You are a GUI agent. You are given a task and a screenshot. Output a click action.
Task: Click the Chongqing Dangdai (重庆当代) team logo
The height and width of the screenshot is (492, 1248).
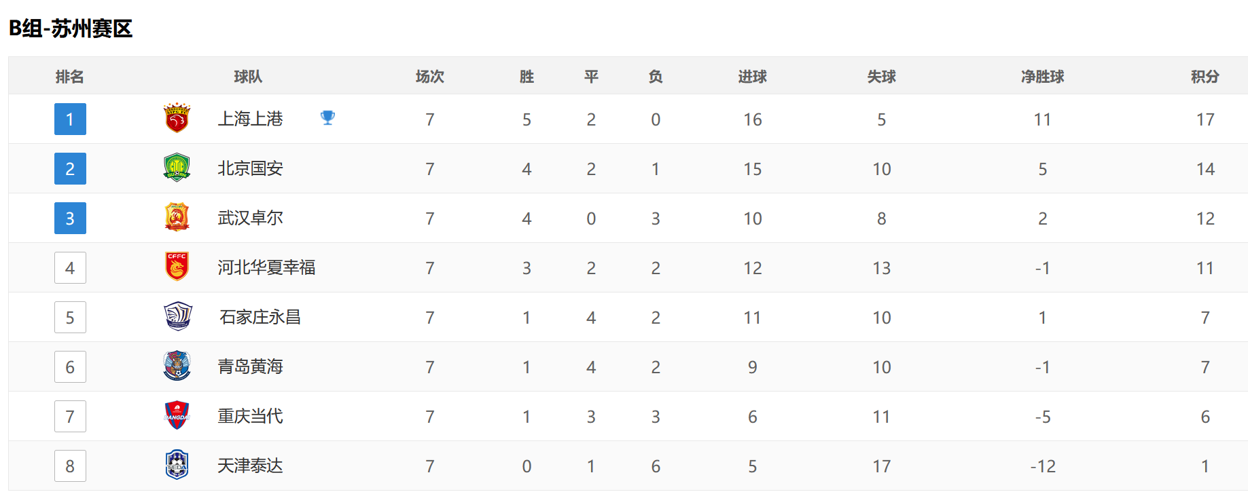click(177, 416)
